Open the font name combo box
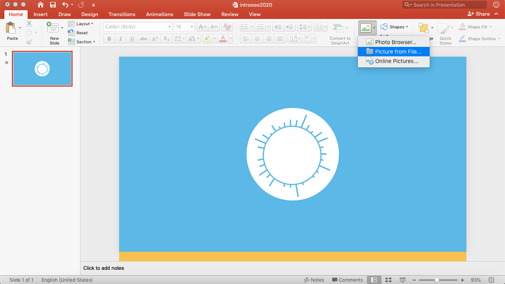 click(138, 27)
